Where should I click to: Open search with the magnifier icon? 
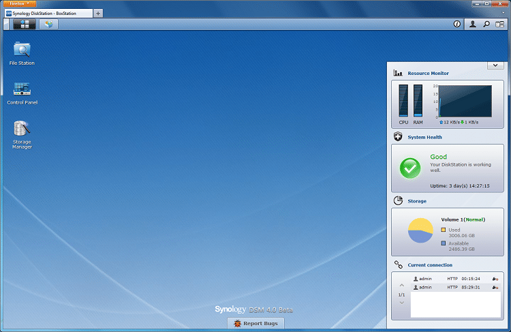pyautogui.click(x=486, y=24)
